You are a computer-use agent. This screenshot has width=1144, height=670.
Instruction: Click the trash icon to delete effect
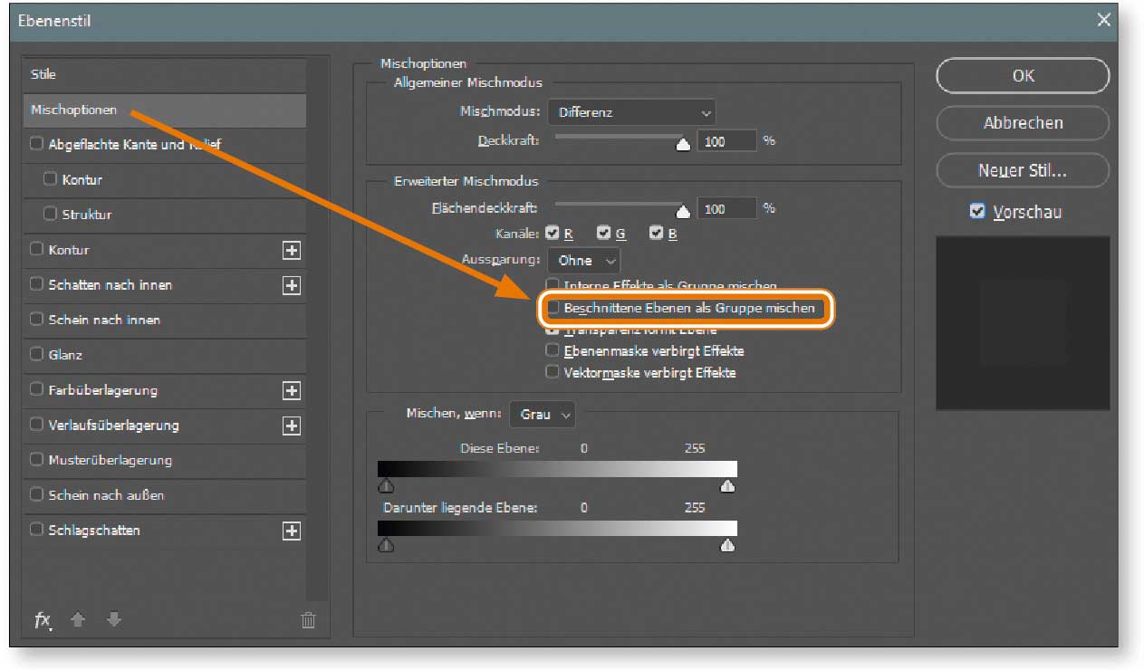tap(308, 620)
